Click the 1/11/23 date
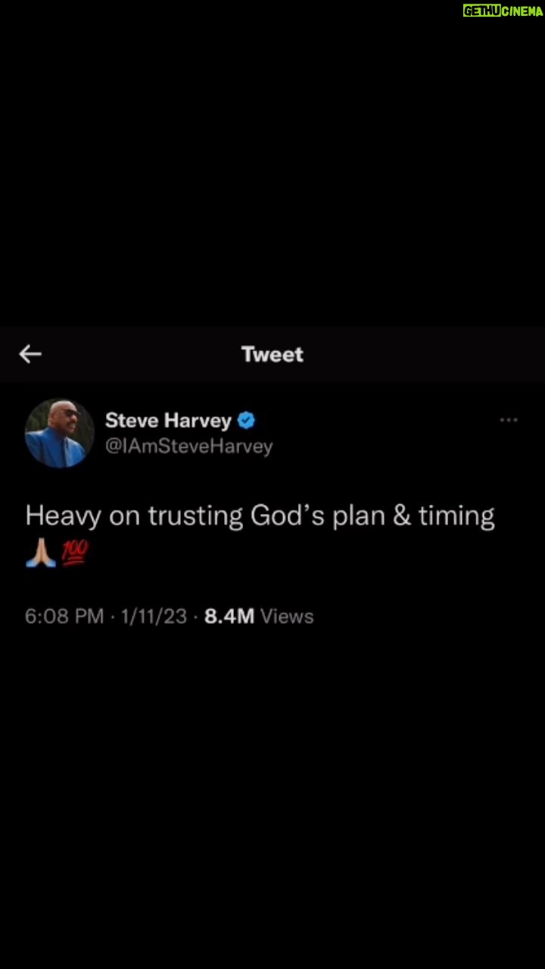 tap(152, 616)
